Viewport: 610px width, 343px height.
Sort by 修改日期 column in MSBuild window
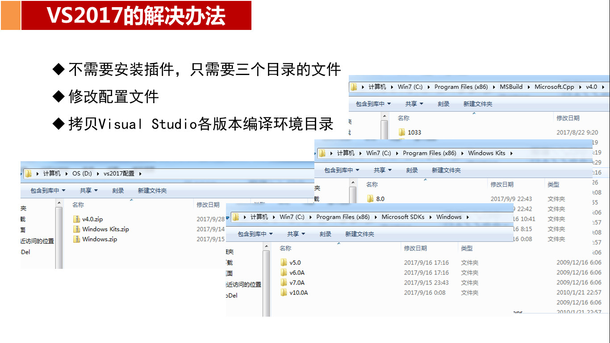pos(568,118)
